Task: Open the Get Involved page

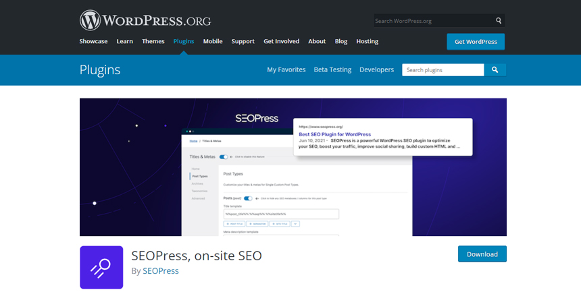Action: pyautogui.click(x=281, y=41)
